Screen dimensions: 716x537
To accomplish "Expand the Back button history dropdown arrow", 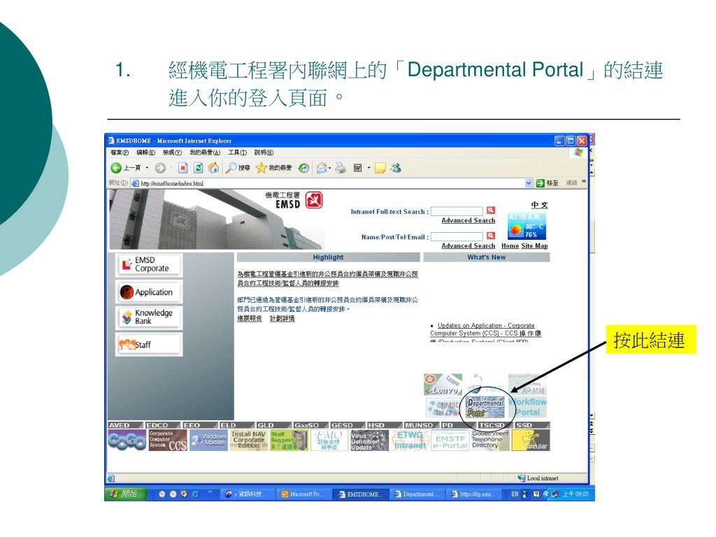I will point(147,168).
